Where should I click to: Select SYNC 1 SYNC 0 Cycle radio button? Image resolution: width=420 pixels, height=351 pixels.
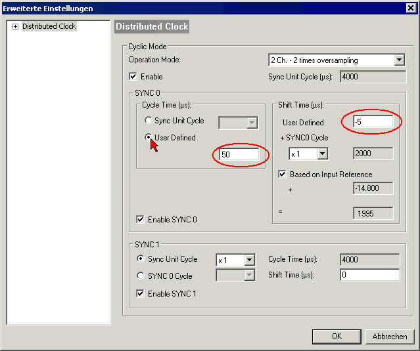tap(141, 276)
